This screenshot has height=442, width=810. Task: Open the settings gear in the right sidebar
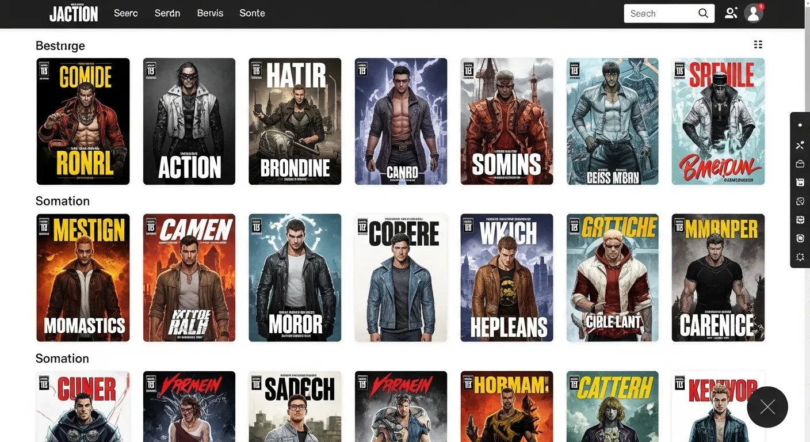[800, 257]
